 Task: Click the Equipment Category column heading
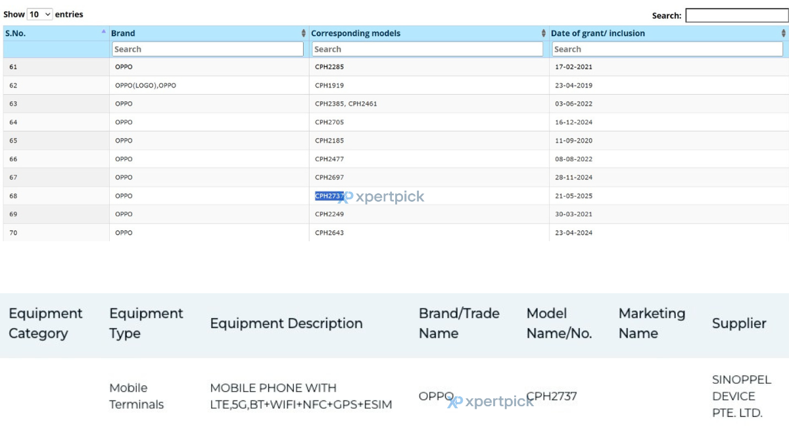click(45, 323)
